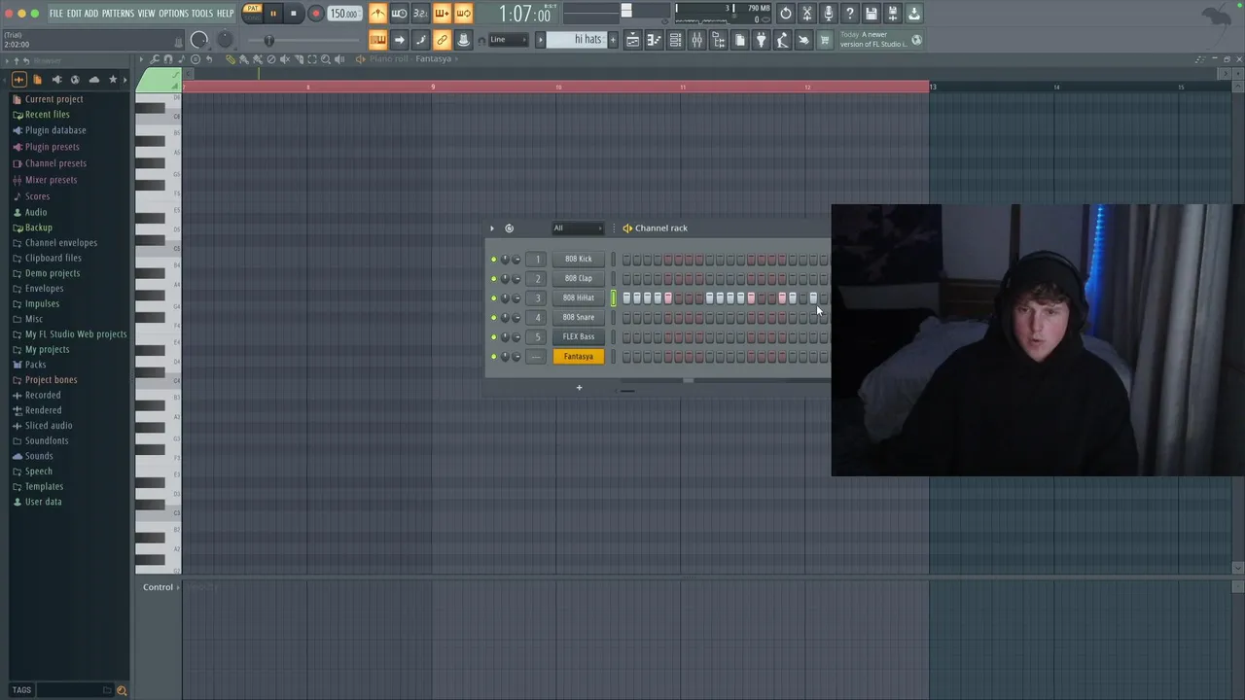
Task: Open the EDIT menu
Action: 74,14
